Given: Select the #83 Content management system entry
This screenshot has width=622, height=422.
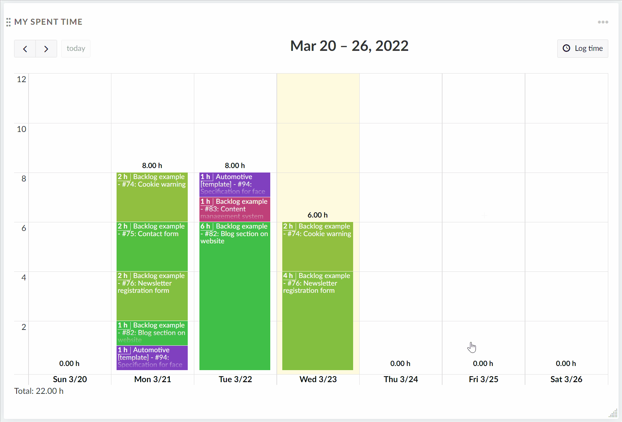Looking at the screenshot, I should 235,209.
